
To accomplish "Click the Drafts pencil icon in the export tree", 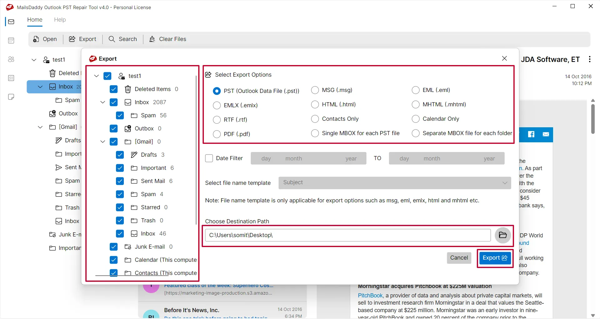I will click(x=134, y=155).
